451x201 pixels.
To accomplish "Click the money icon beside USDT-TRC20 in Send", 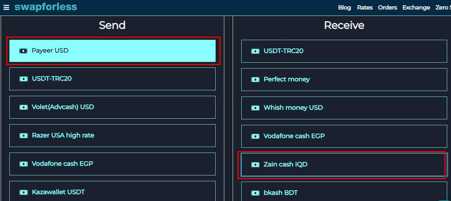I will coord(23,79).
